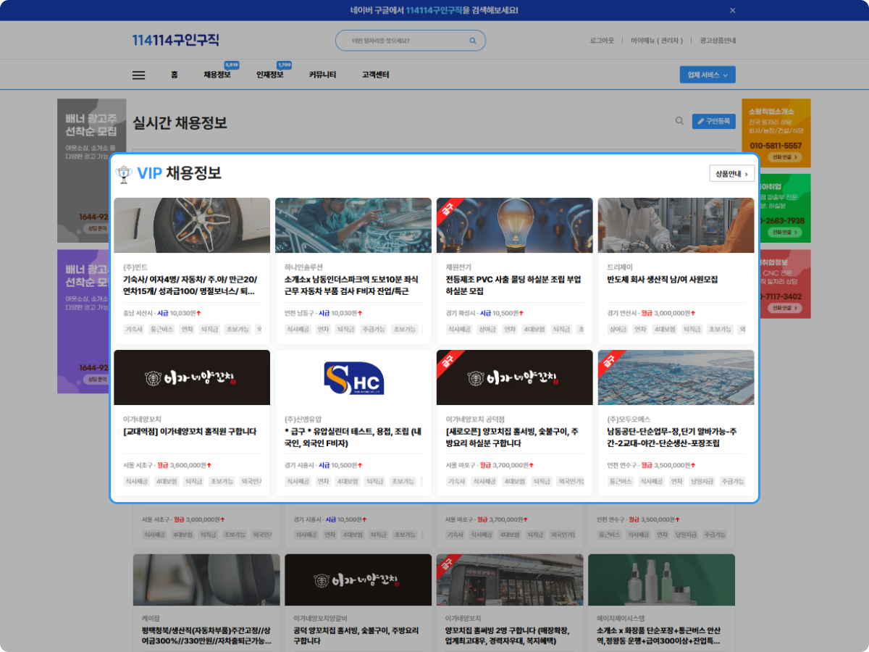Open job title 소개소x 남동인더스파크역

[x=352, y=285]
